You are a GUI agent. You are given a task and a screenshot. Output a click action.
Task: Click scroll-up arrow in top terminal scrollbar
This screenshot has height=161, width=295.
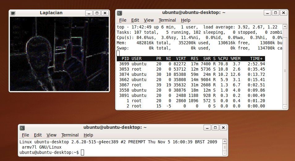point(285,27)
